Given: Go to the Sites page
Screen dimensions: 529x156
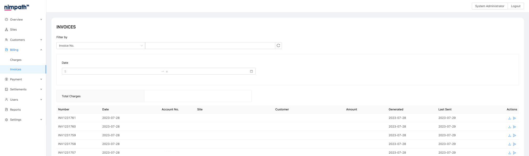Looking at the screenshot, I should (x=13, y=30).
